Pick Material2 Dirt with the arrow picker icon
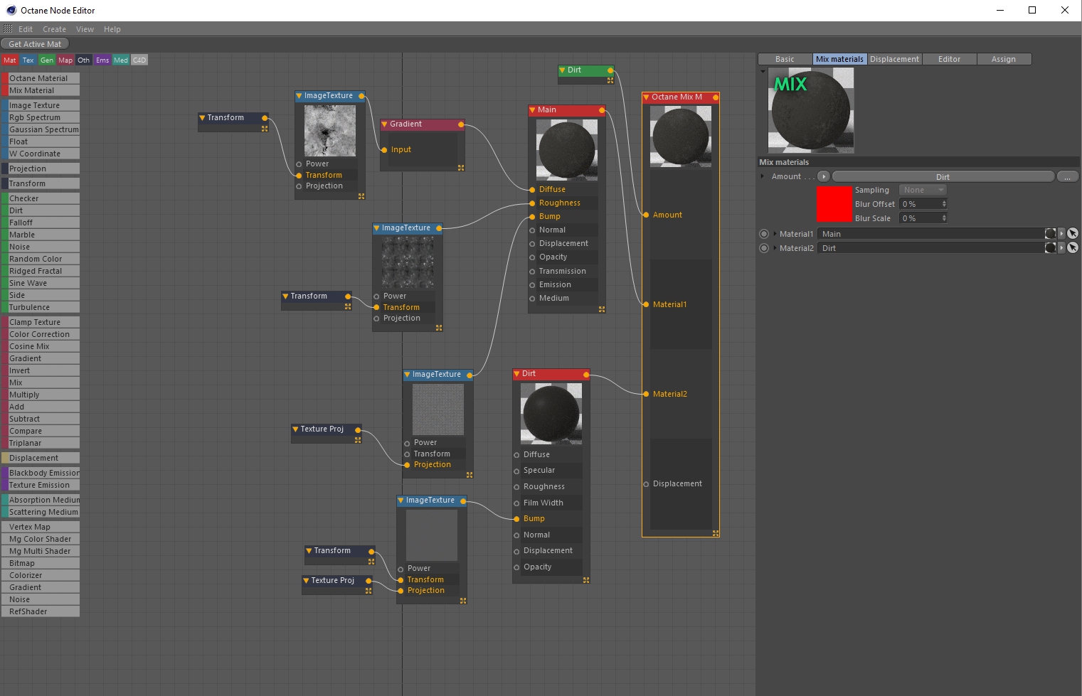Screen dimensions: 1082x696 (1073, 248)
